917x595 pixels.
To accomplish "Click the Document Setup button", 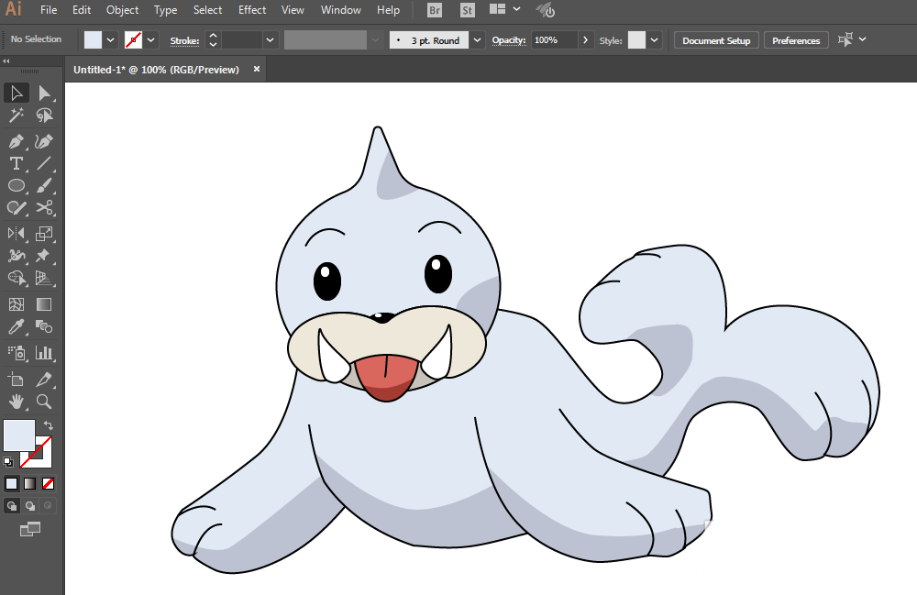I will pos(716,40).
